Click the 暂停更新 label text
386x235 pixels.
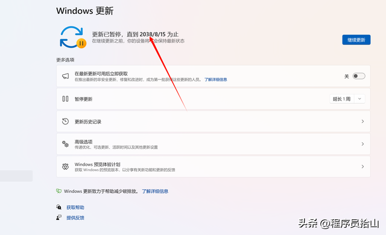tap(83, 99)
